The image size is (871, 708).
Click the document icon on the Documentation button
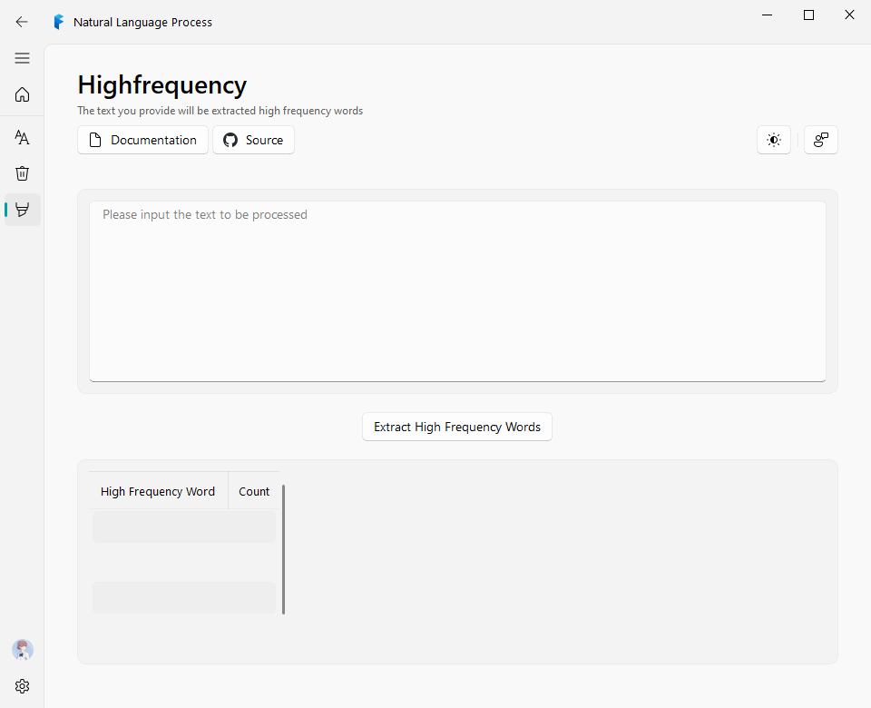pyautogui.click(x=94, y=140)
